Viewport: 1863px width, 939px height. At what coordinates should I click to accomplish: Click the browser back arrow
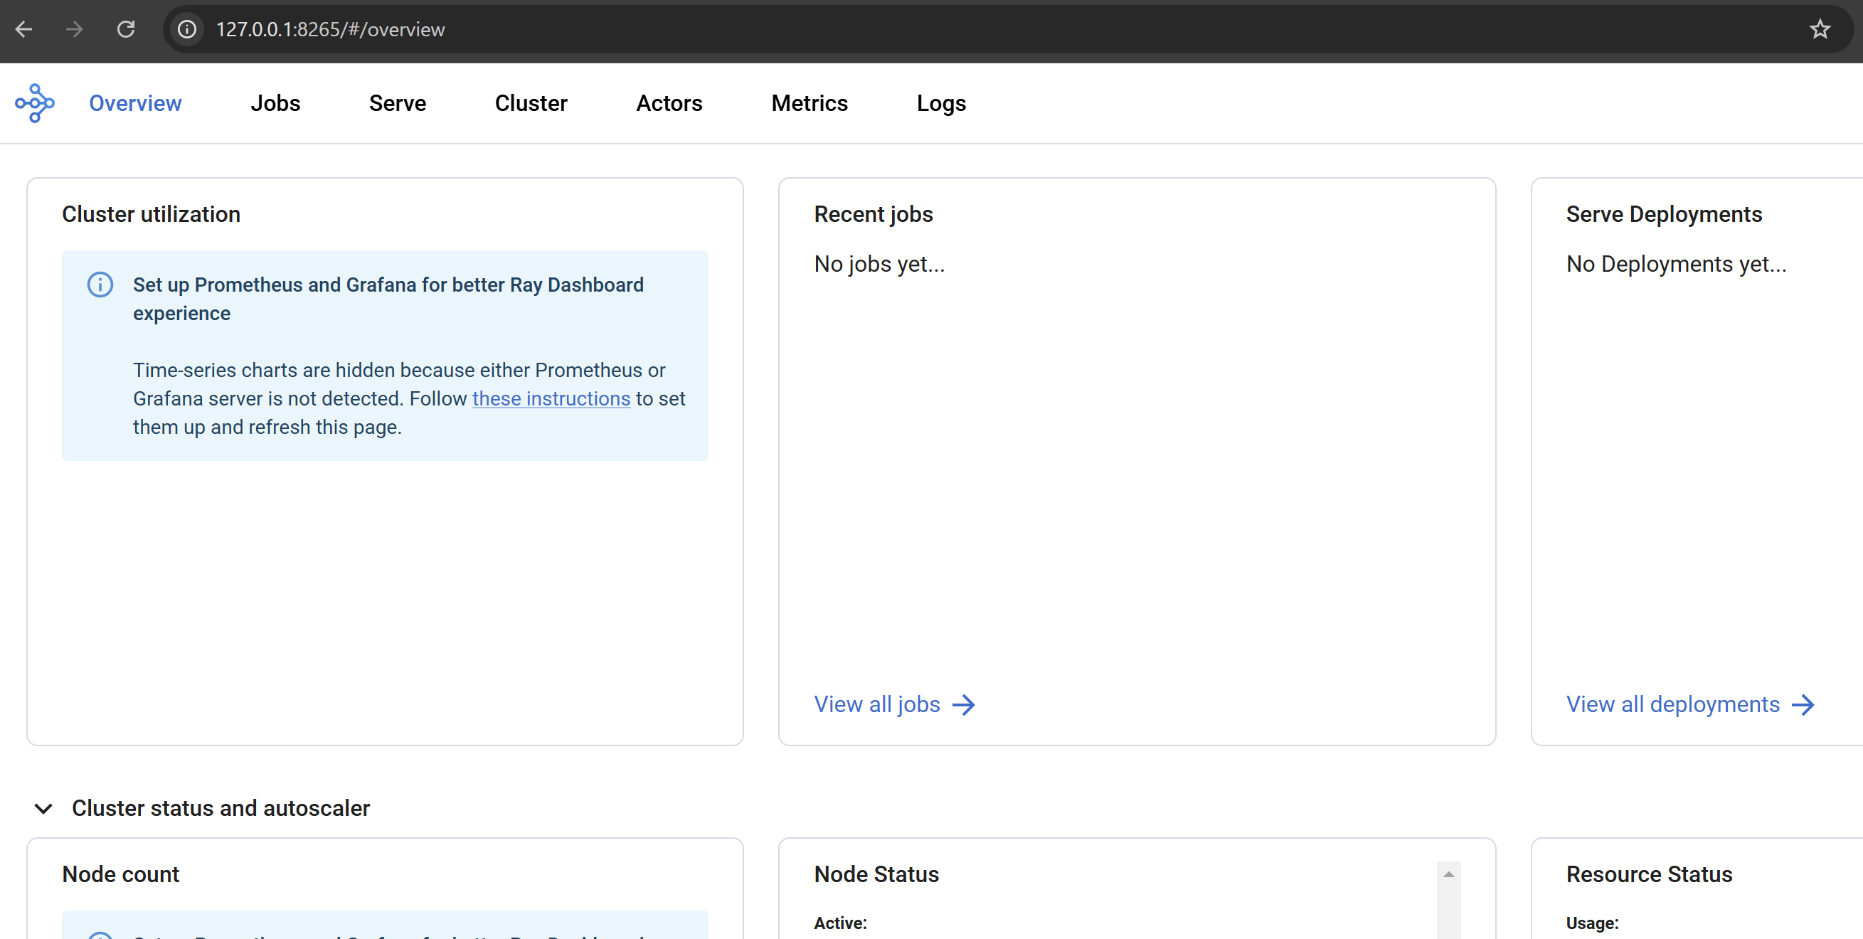(24, 30)
